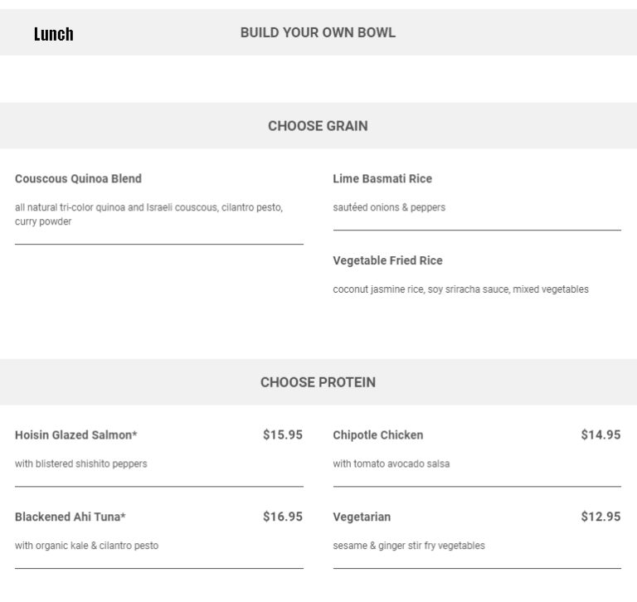
Task: Pick Vegetable Fried Rice grain
Action: pos(387,260)
